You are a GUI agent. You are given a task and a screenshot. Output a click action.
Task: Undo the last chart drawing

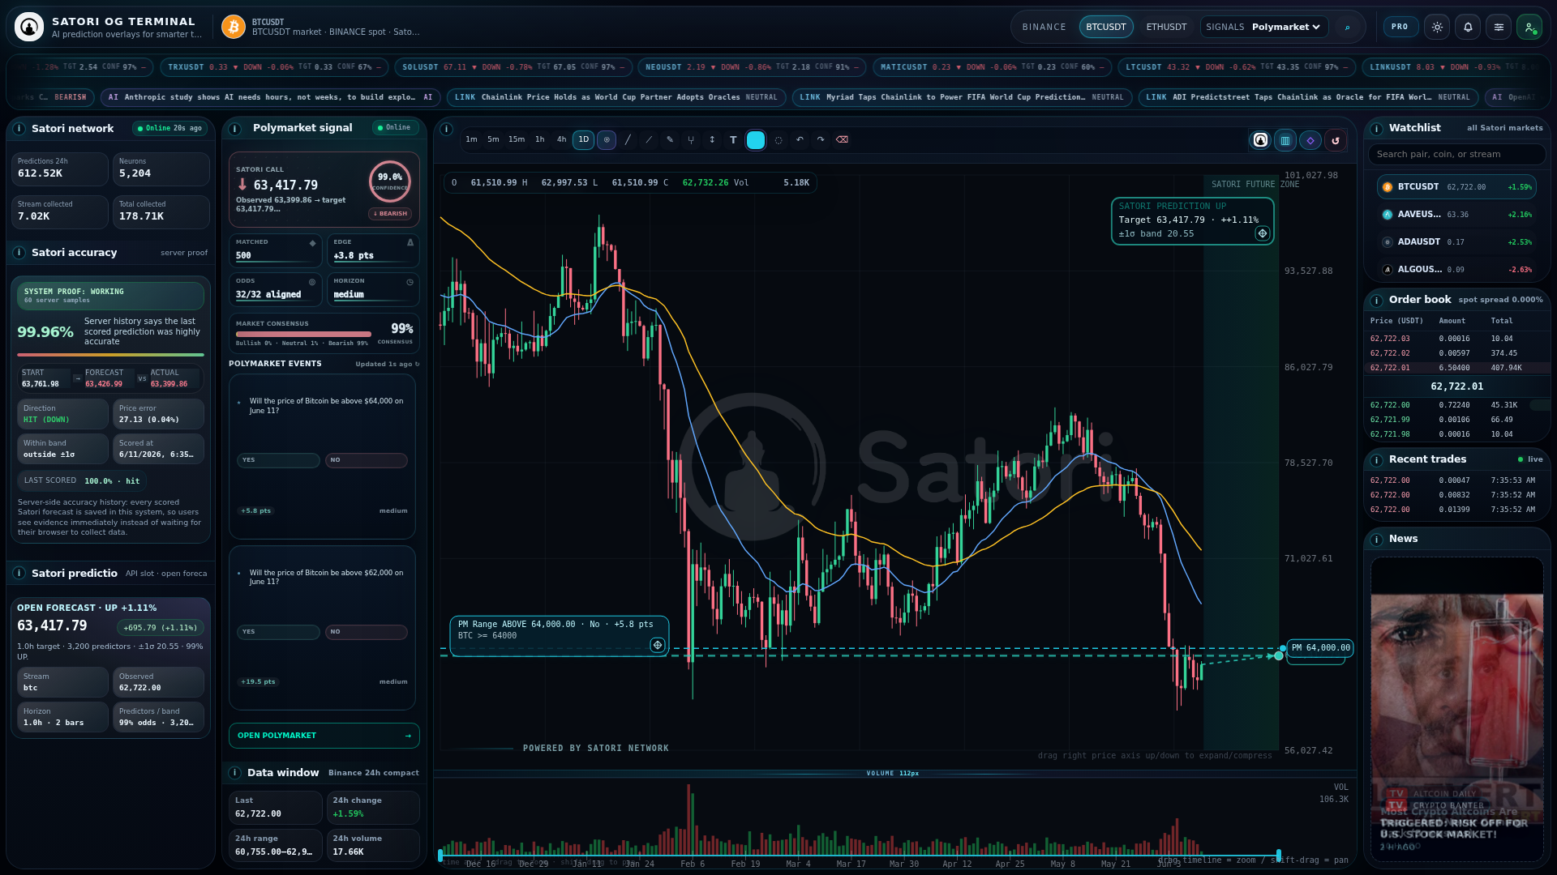click(x=800, y=139)
